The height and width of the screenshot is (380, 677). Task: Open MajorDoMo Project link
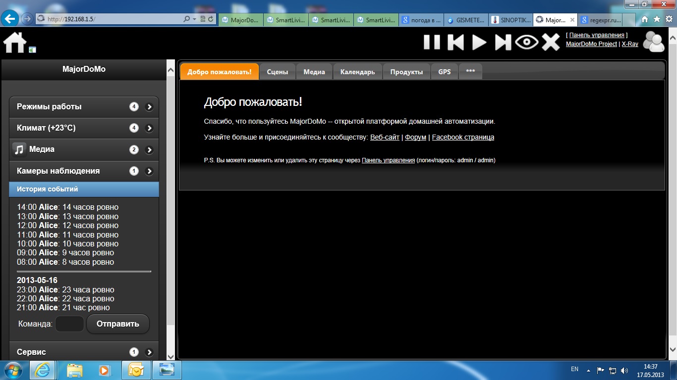point(591,44)
